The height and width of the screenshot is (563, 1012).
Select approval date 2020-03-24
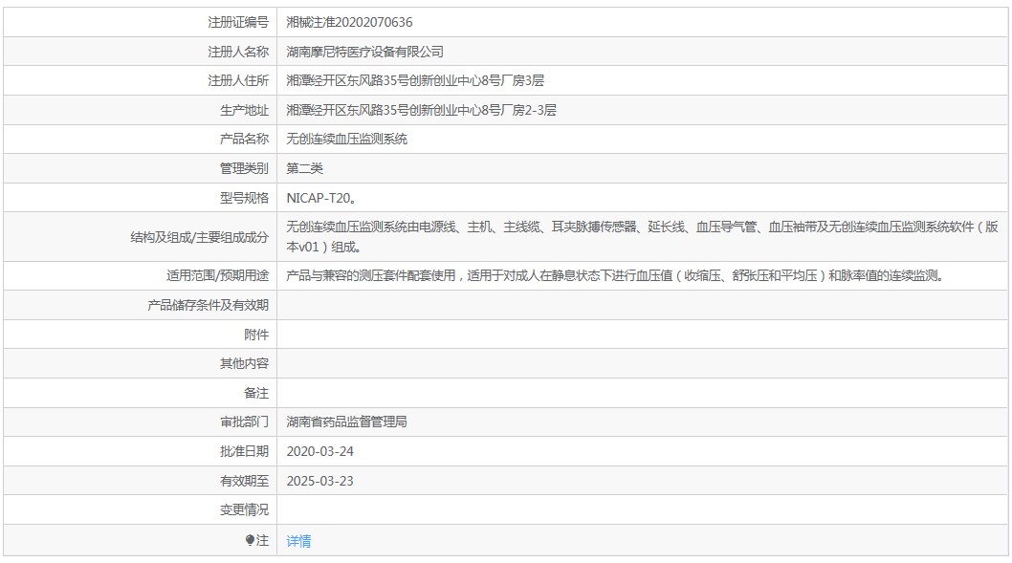click(x=320, y=451)
